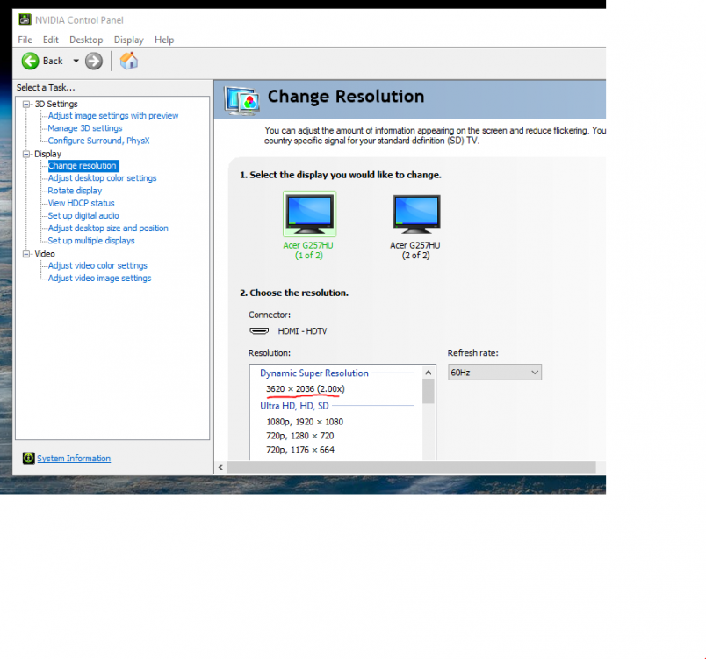706x659 pixels.
Task: Open Adjust video color settings
Action: pyautogui.click(x=97, y=265)
